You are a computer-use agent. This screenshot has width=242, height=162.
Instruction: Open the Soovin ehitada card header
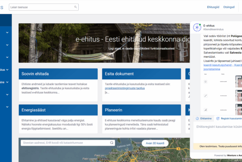[58, 74]
